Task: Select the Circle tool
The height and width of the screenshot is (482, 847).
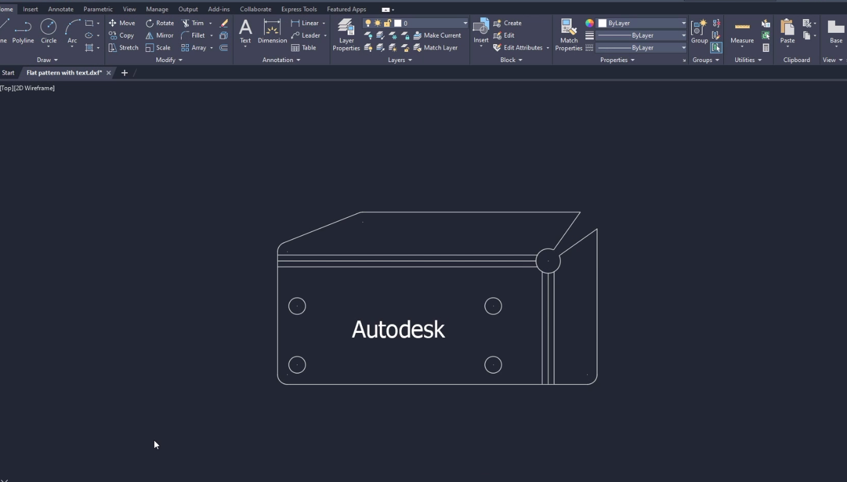Action: coord(48,31)
